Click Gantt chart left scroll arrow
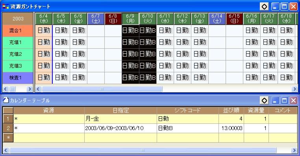This screenshot has width=300, height=156. [38, 89]
